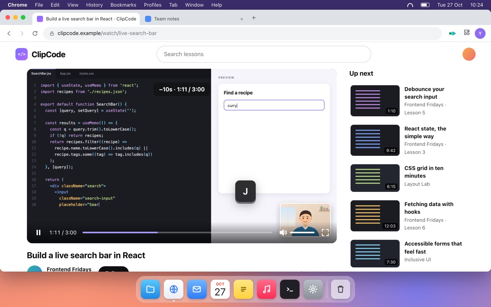The width and height of the screenshot is (491, 307).
Task: Open Finder folder icon in the Dock
Action: [x=150, y=289]
